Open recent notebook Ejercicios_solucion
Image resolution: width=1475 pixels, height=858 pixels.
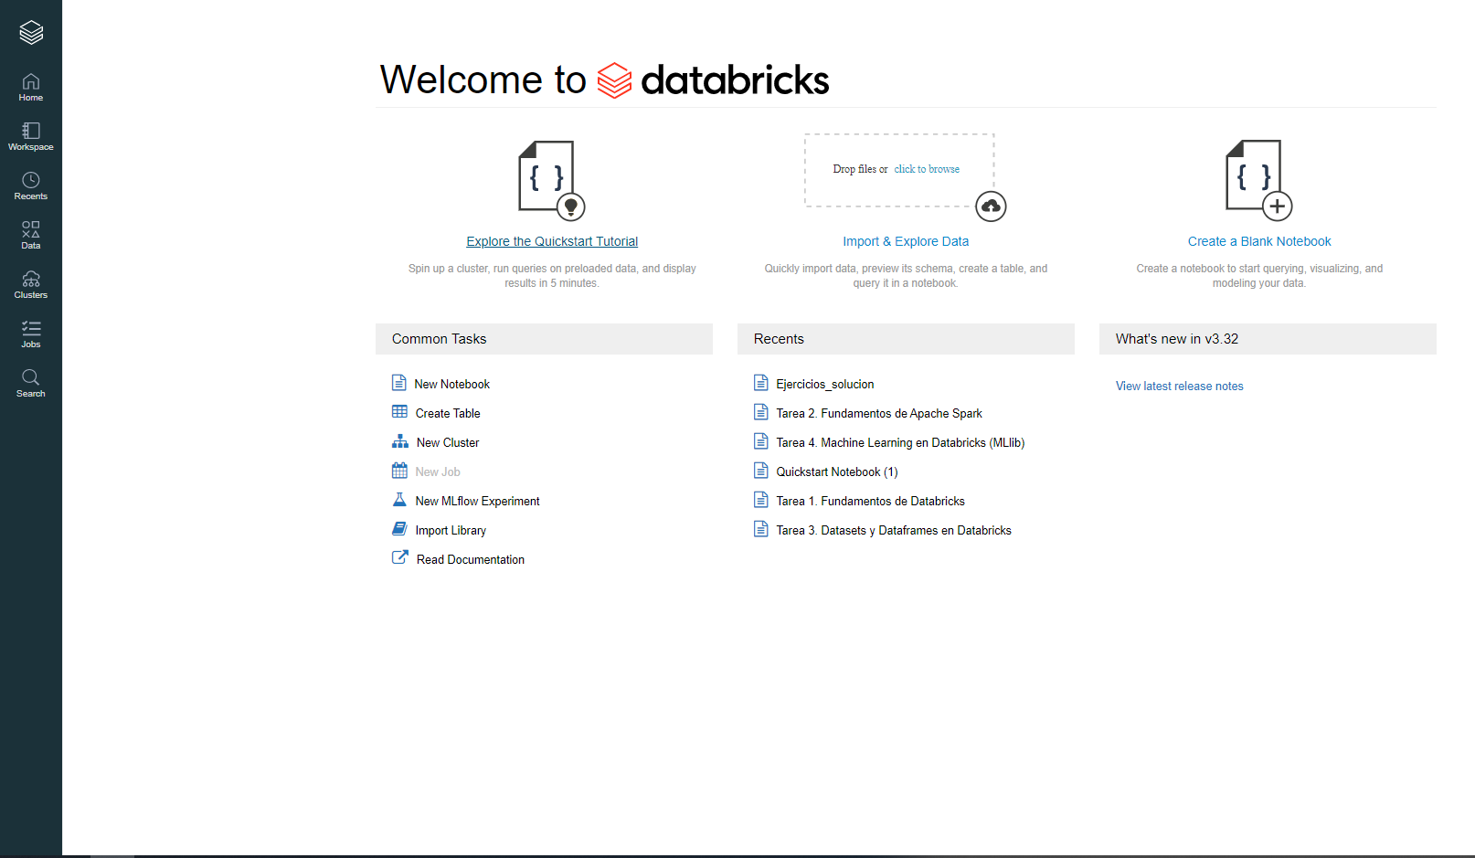tap(825, 385)
